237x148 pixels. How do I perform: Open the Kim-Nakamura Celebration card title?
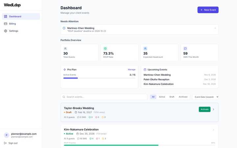click(81, 130)
